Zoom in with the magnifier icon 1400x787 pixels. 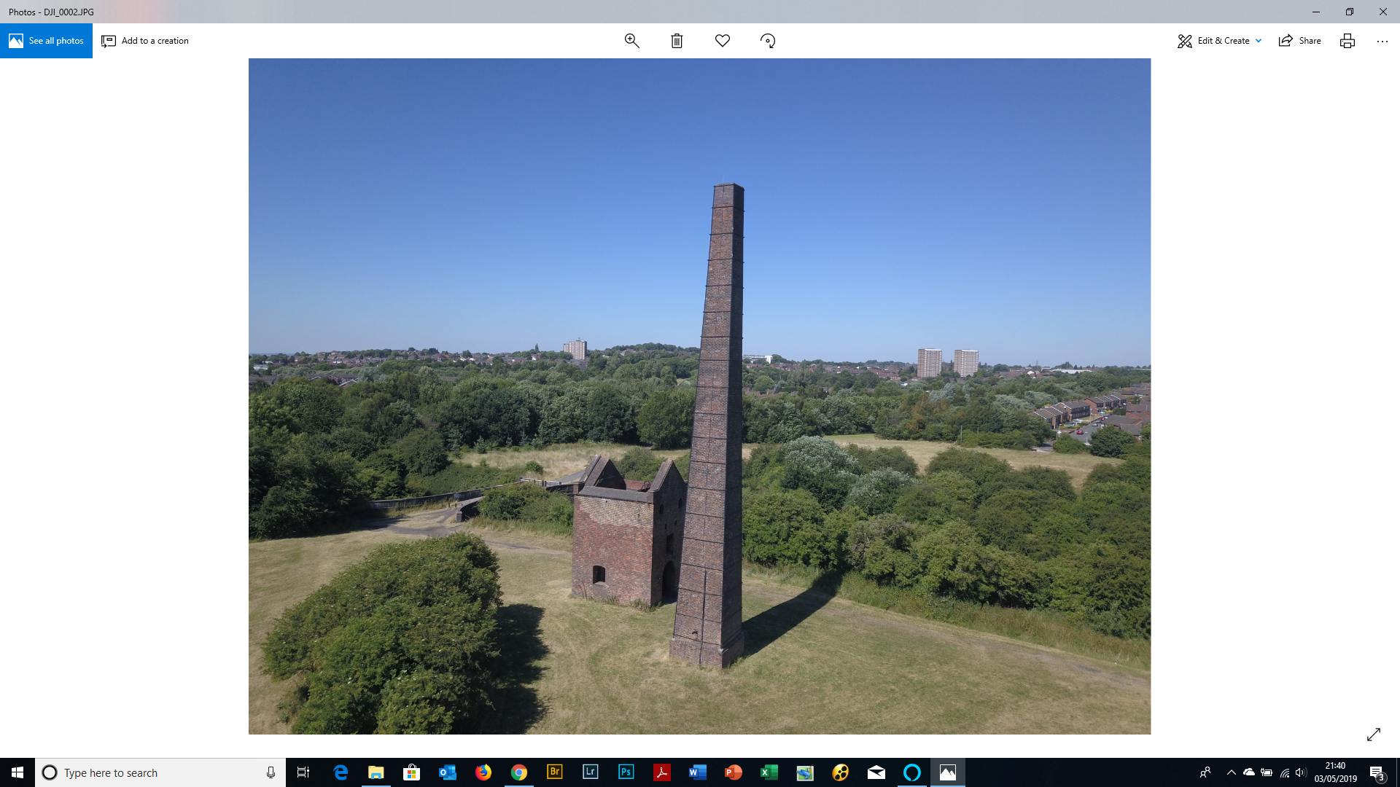[631, 41]
